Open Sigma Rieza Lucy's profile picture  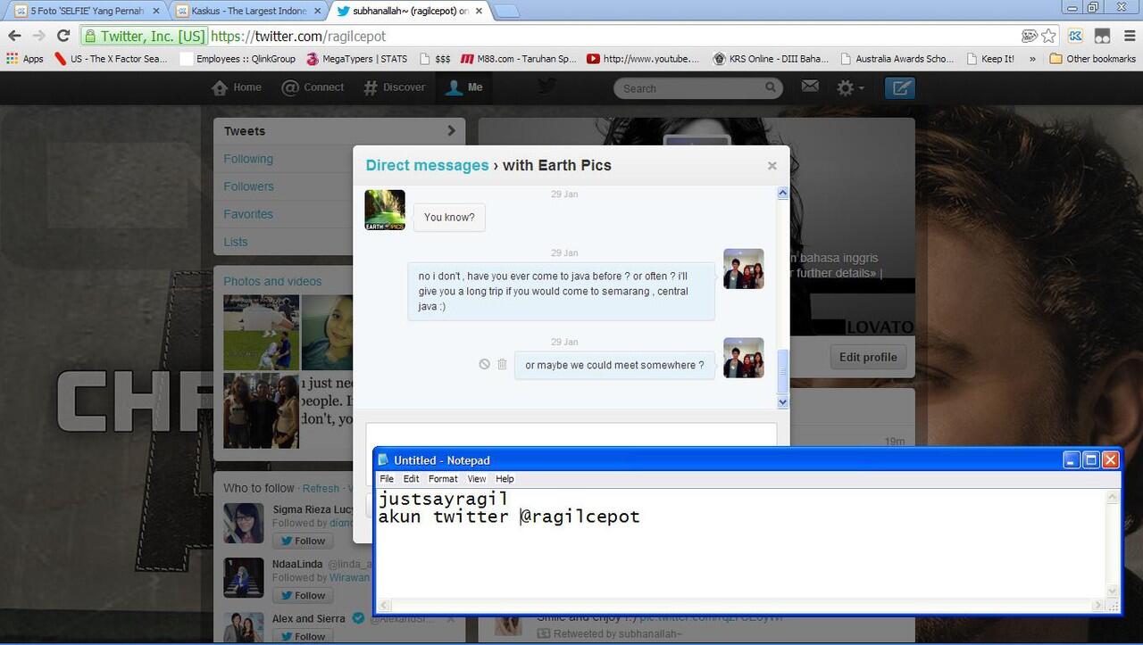[x=243, y=523]
